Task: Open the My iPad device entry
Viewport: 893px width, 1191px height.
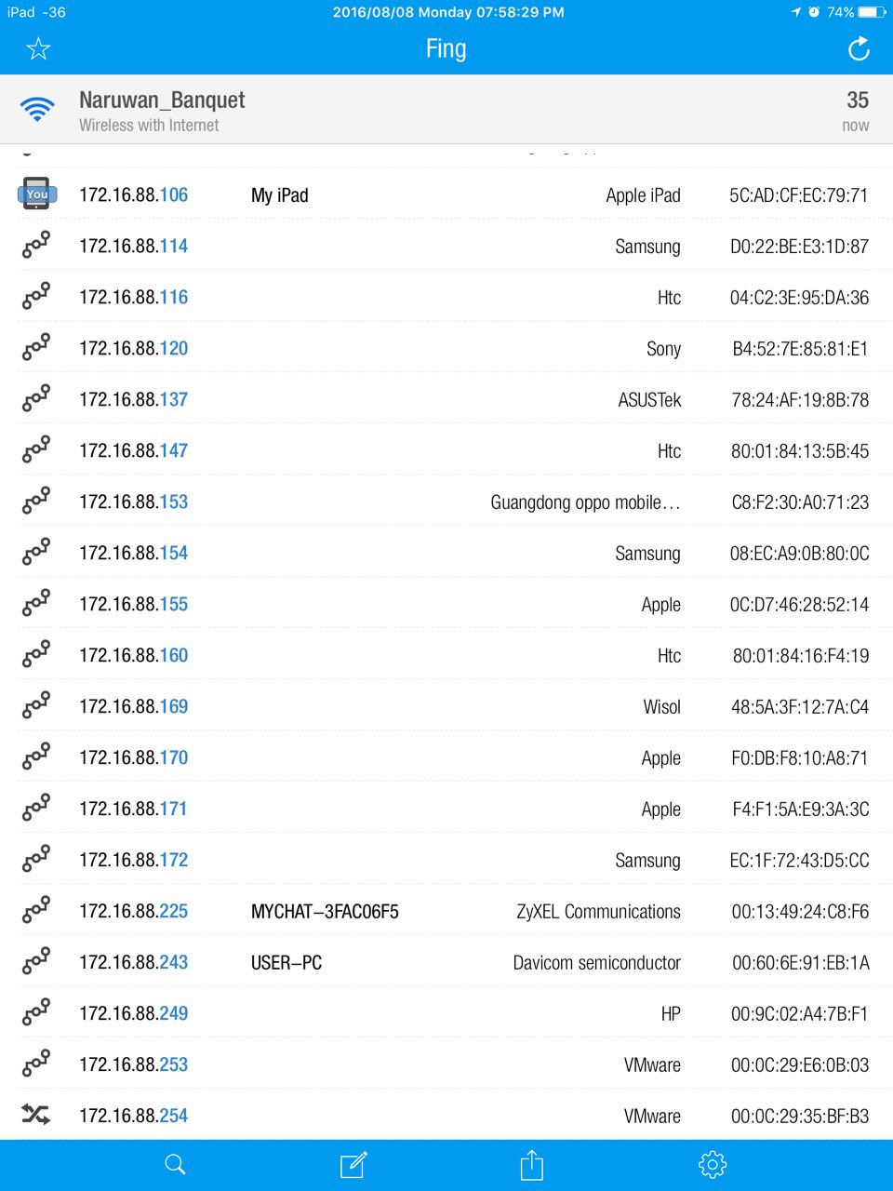Action: point(279,195)
